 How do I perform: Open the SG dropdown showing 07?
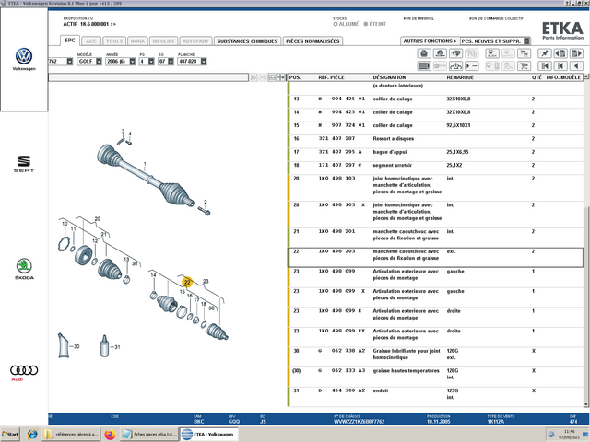coord(171,62)
